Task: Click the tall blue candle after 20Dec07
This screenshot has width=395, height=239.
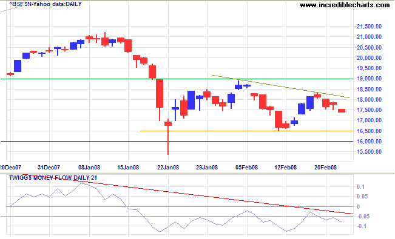Action: click(18, 66)
